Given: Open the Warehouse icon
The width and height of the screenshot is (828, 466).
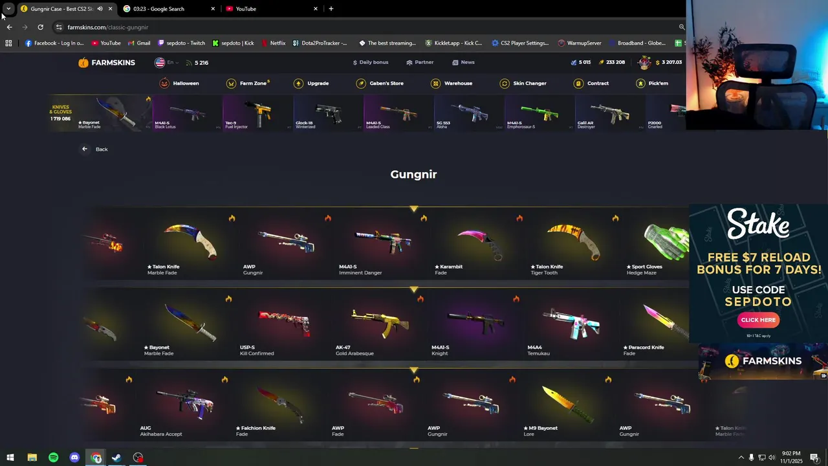Looking at the screenshot, I should pos(436,83).
